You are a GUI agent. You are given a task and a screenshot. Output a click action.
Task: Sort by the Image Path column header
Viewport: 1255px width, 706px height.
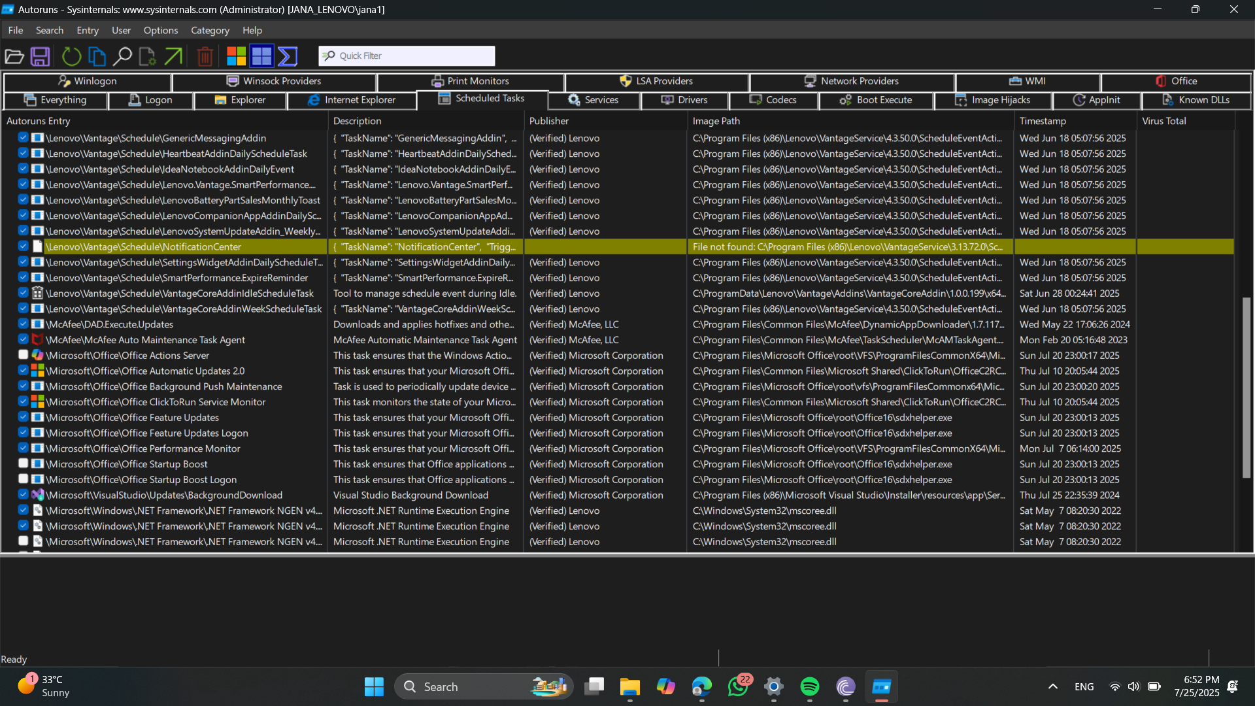[850, 121]
